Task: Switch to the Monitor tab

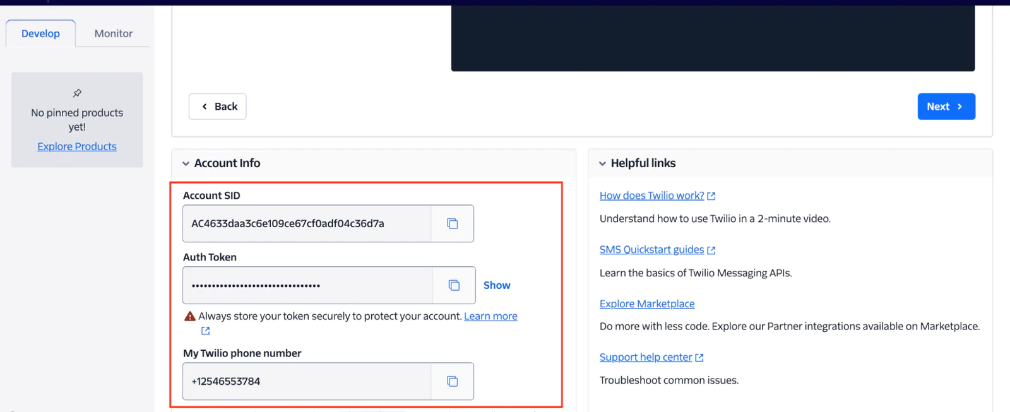Action: 114,33
